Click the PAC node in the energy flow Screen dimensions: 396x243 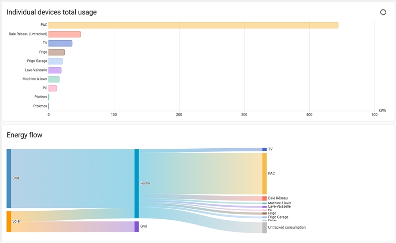point(264,174)
